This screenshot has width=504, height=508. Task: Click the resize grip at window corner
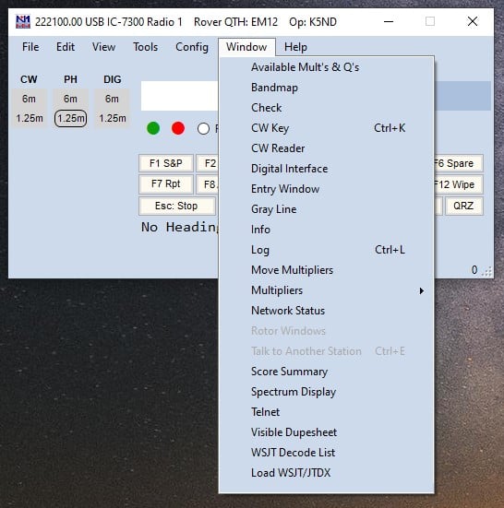click(x=487, y=271)
